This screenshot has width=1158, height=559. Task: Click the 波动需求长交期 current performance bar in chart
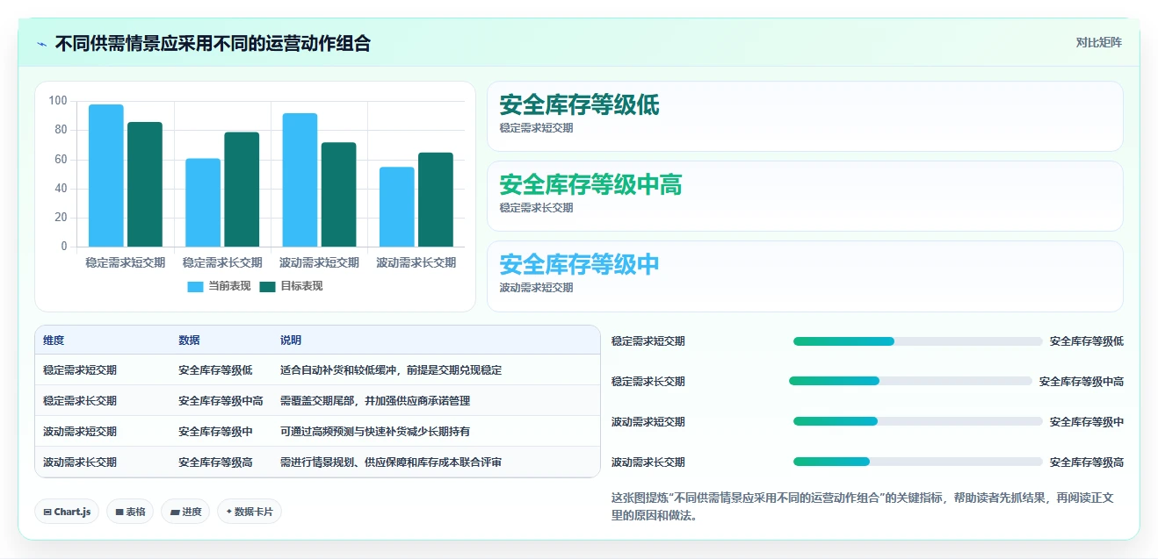tap(396, 207)
